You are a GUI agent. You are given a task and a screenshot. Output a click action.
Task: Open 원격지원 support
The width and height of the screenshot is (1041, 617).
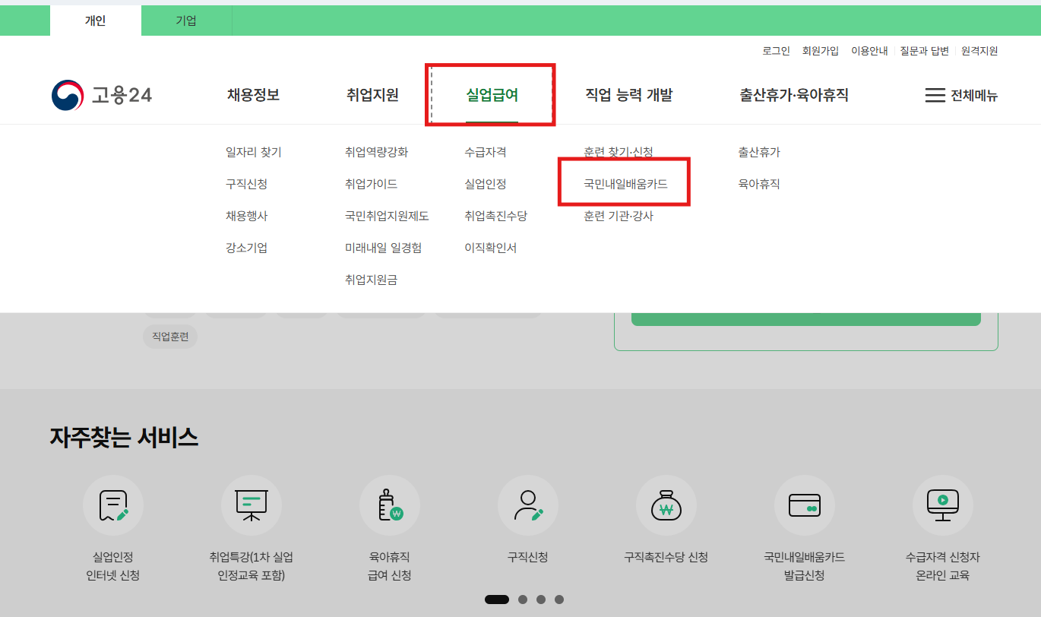979,50
